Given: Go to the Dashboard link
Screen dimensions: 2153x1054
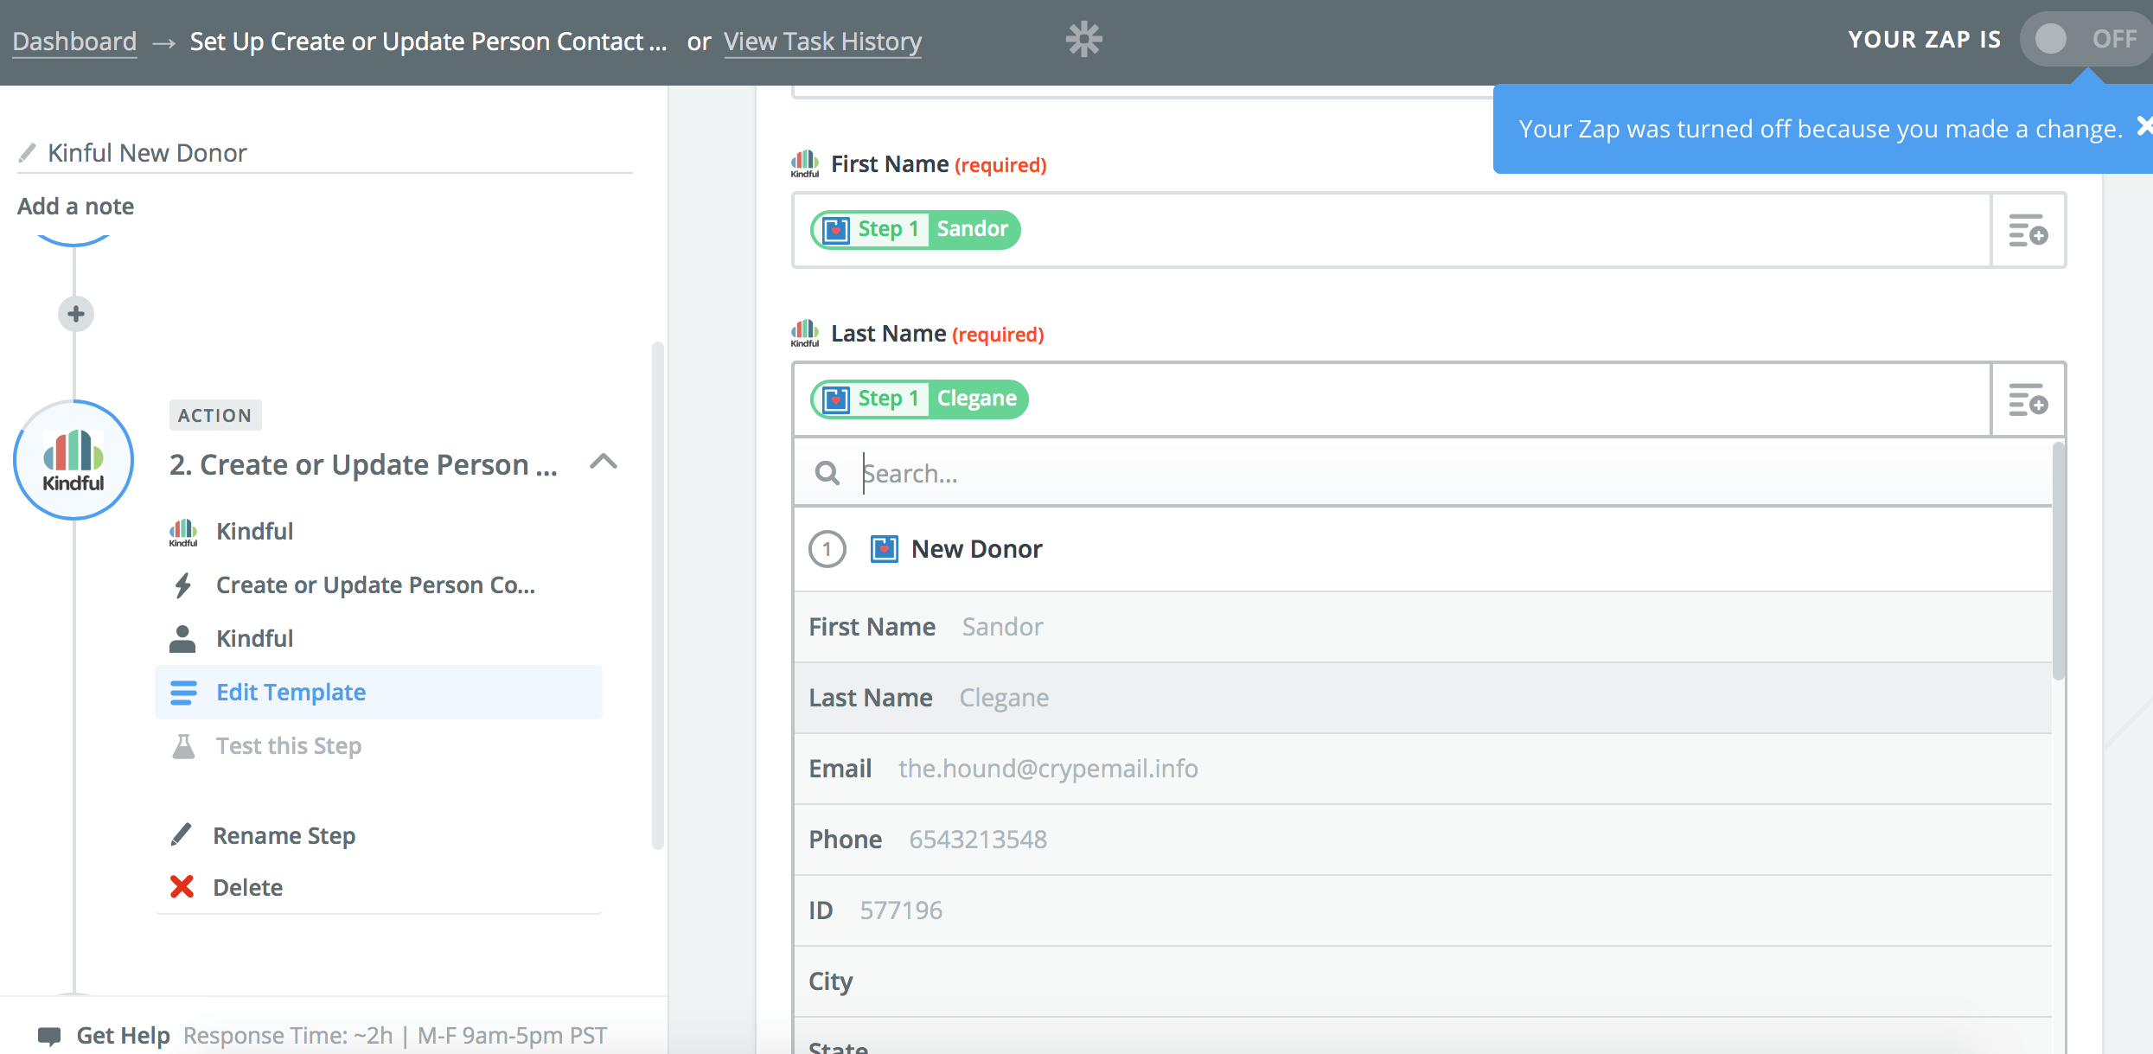Looking at the screenshot, I should click(74, 42).
